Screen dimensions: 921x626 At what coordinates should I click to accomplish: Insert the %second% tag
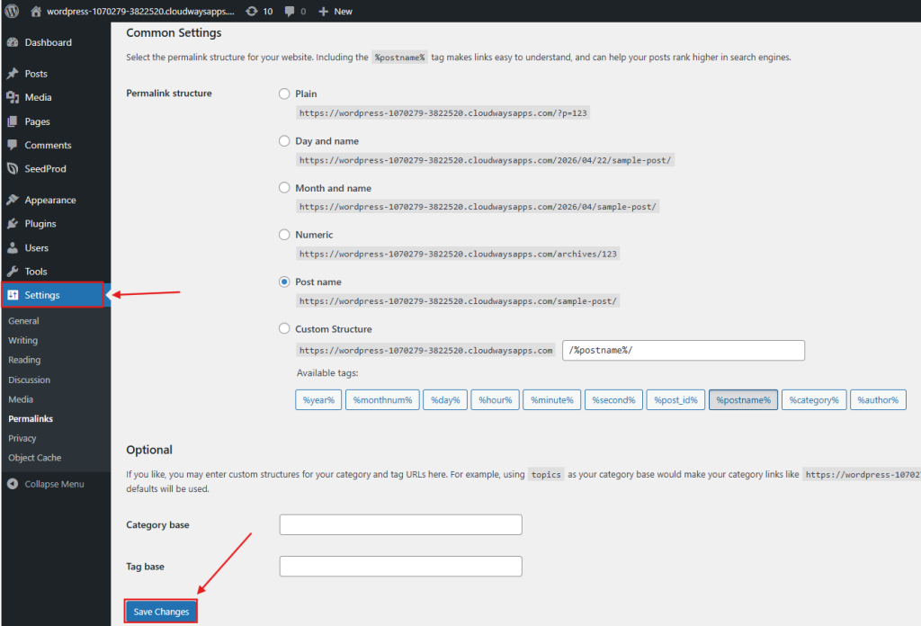point(613,400)
